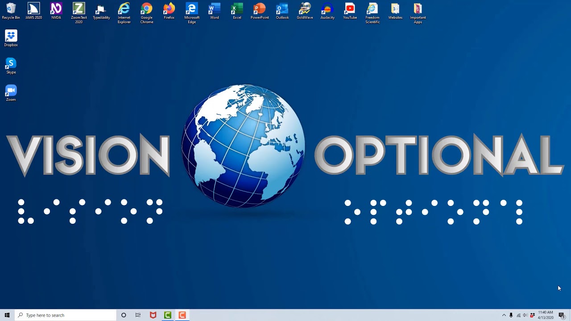
Task: Open the Recycle Bin desktop icon
Action: coord(11,12)
